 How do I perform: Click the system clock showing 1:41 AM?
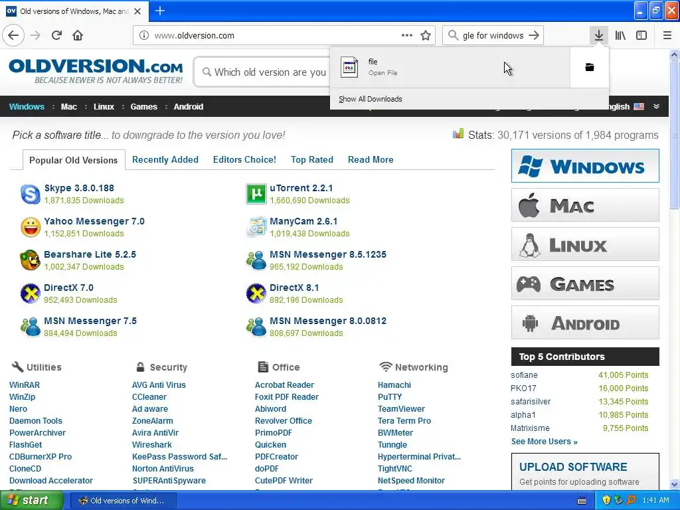click(x=655, y=501)
